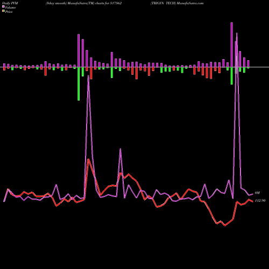Click the '0M' volume value label
Viewport: 269px width, 269px height.
point(257,193)
